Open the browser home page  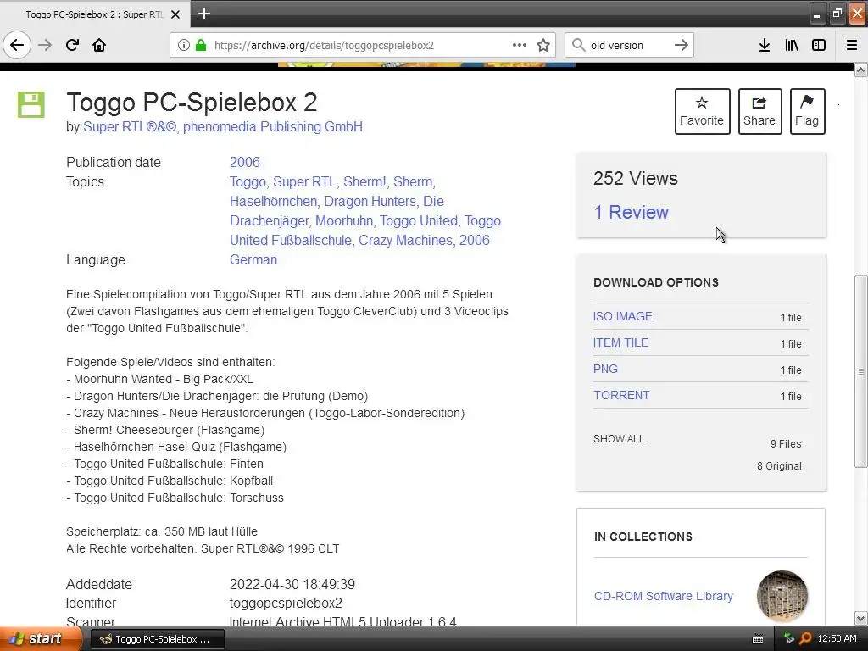point(99,45)
